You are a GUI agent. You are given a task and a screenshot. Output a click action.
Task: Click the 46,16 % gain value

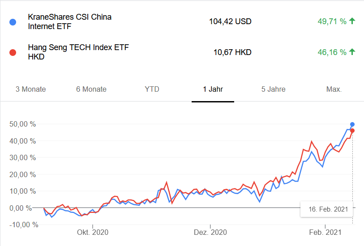[332, 52]
